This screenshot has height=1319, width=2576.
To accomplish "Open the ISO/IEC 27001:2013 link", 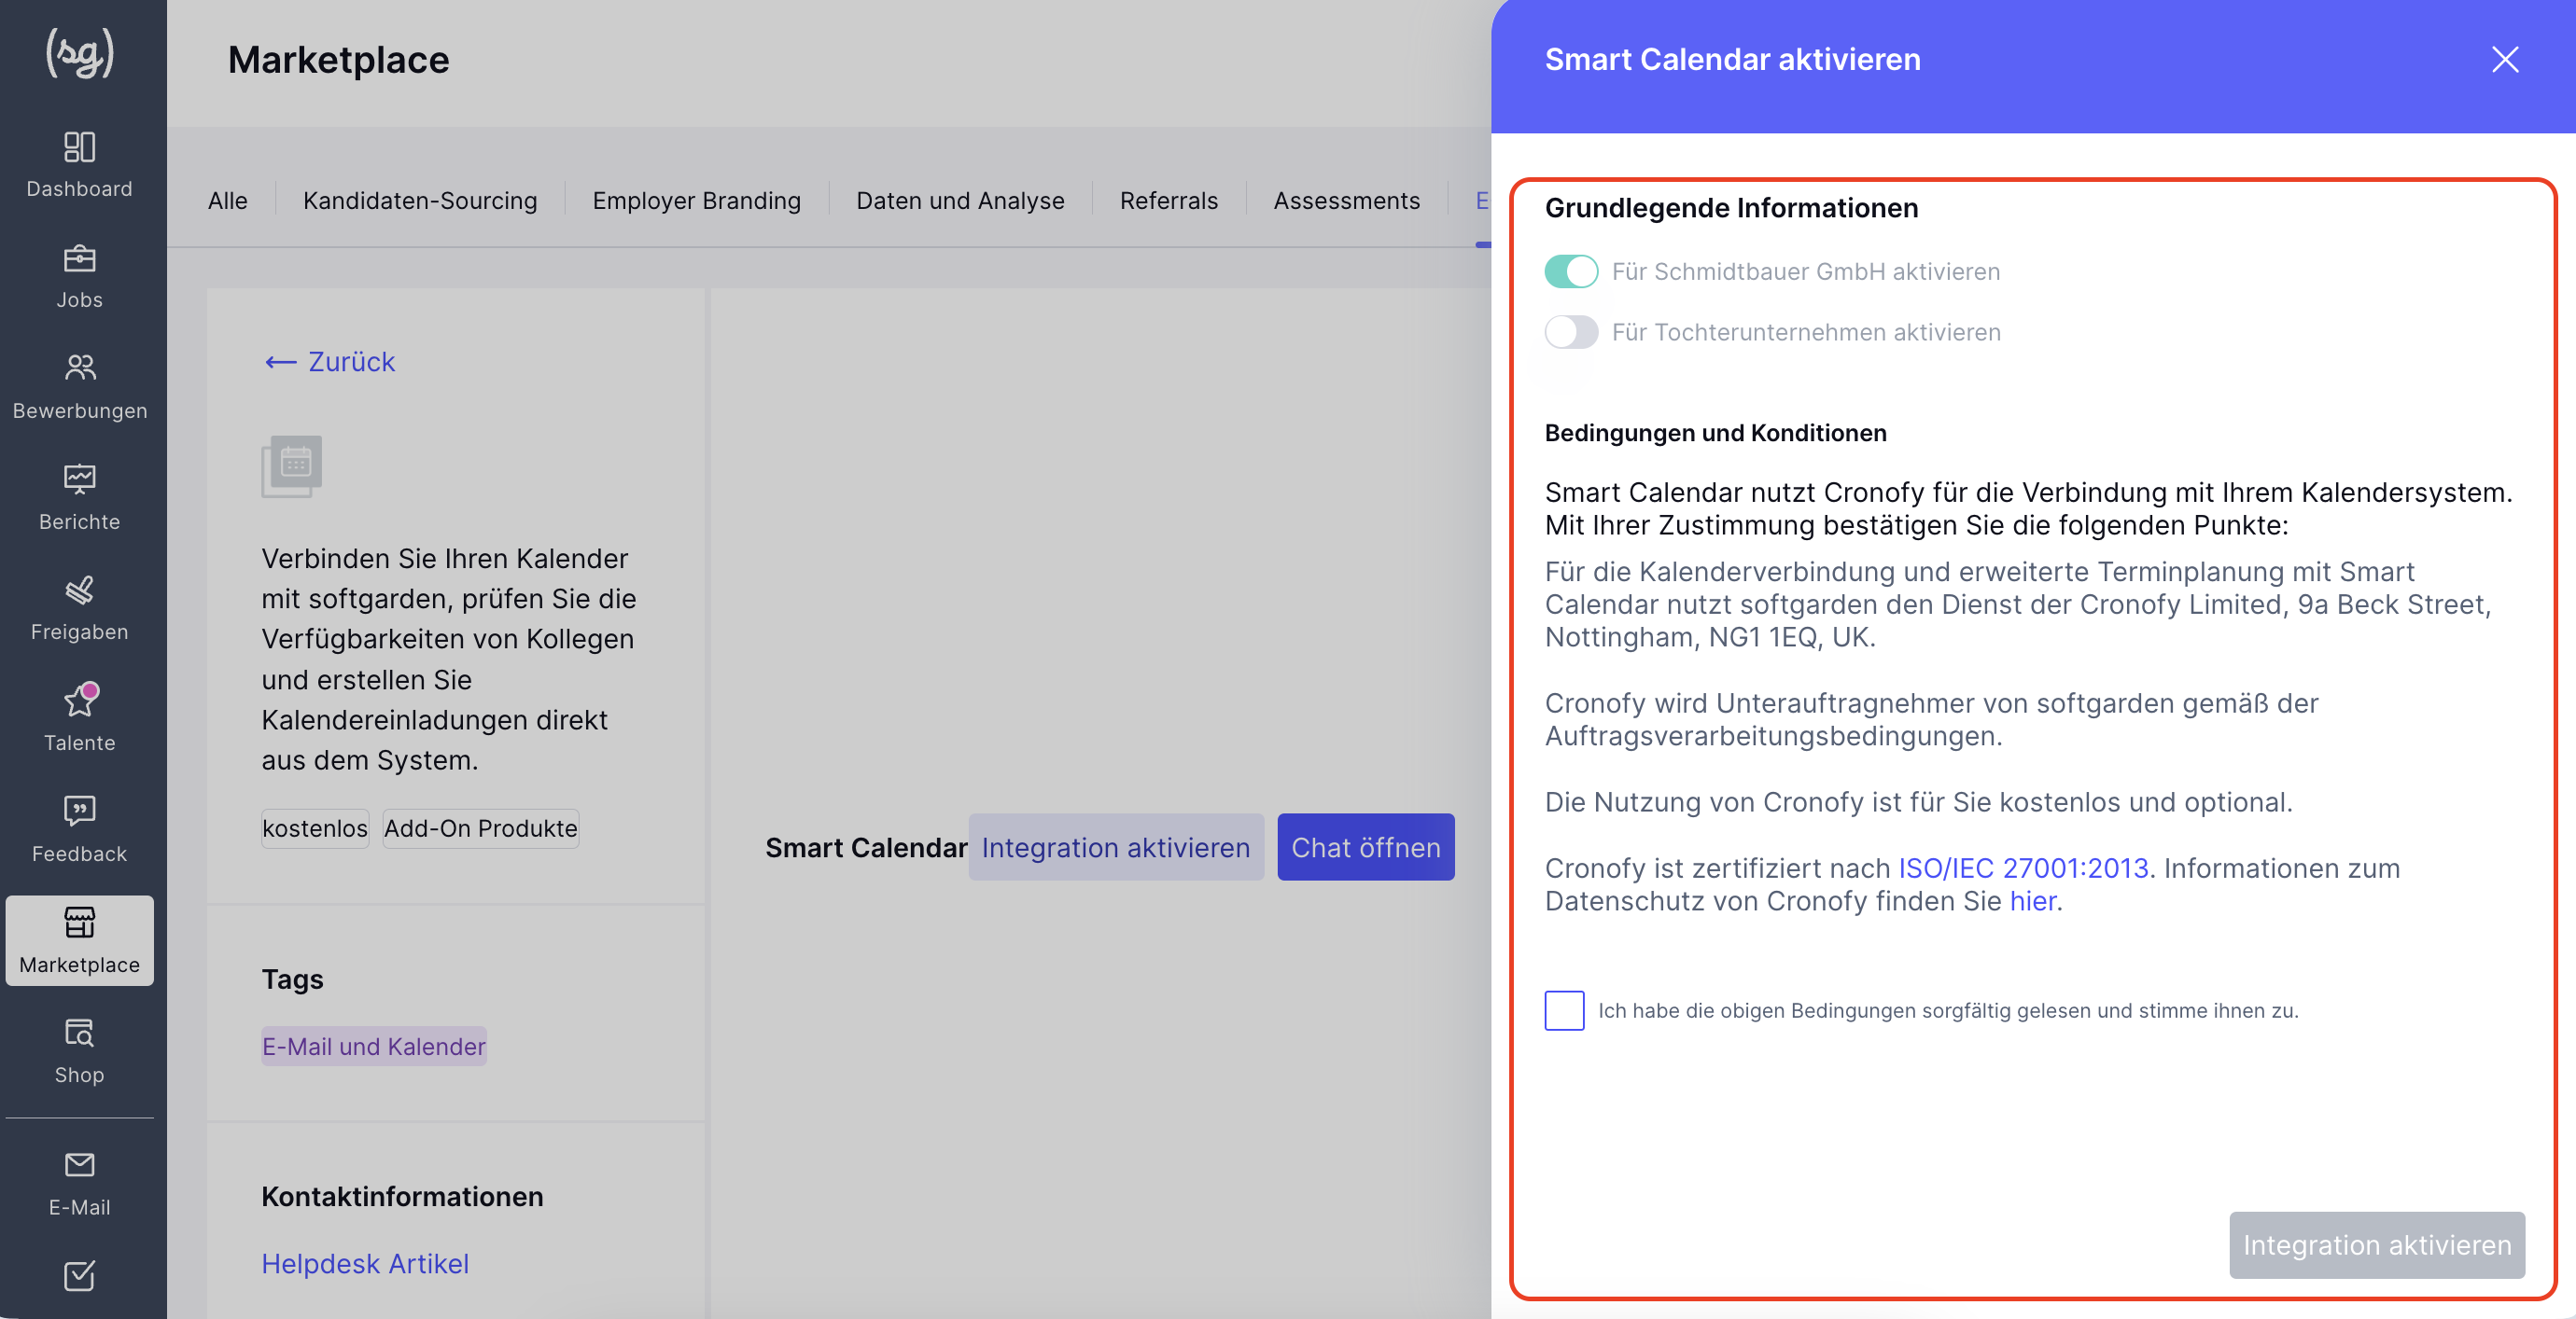I will pyautogui.click(x=2023, y=868).
